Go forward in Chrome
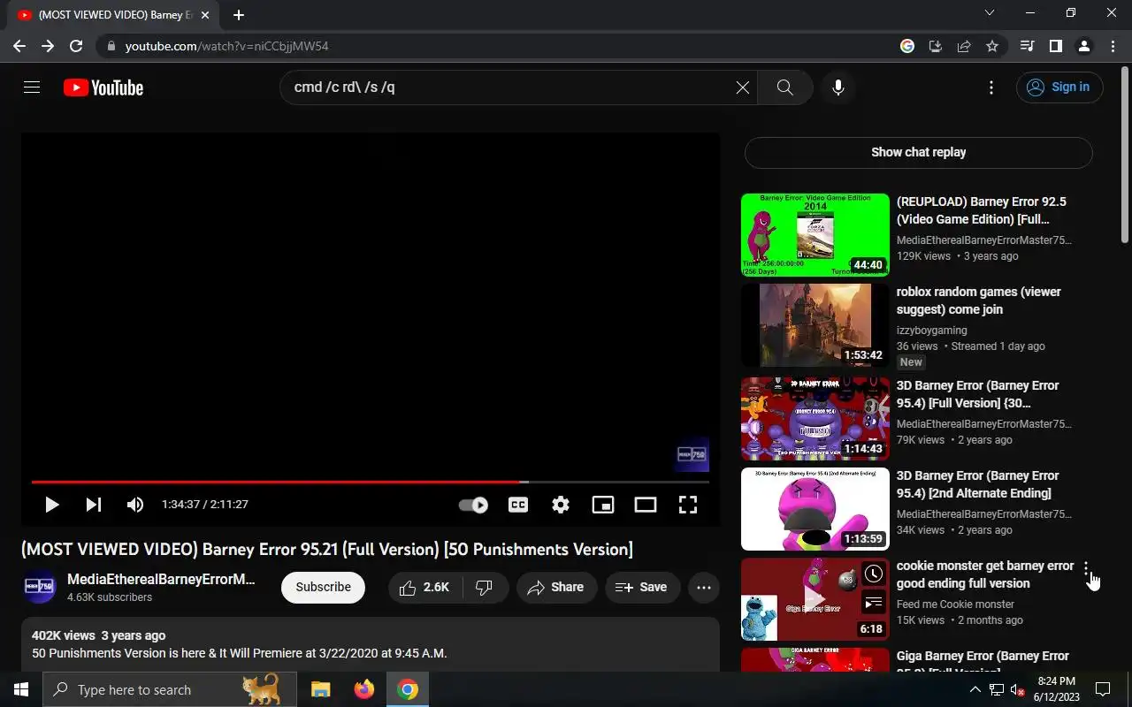Screen dimensions: 1132x707 (x=48, y=46)
